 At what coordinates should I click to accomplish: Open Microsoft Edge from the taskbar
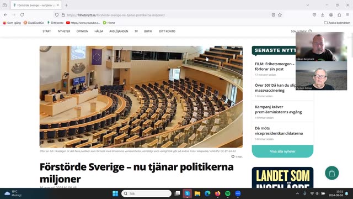[207, 193]
